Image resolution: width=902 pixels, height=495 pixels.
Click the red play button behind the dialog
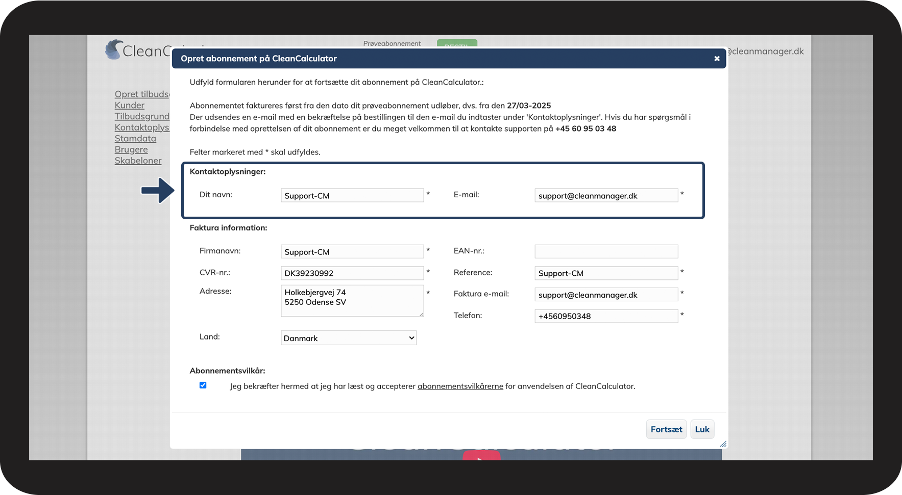pos(481,455)
